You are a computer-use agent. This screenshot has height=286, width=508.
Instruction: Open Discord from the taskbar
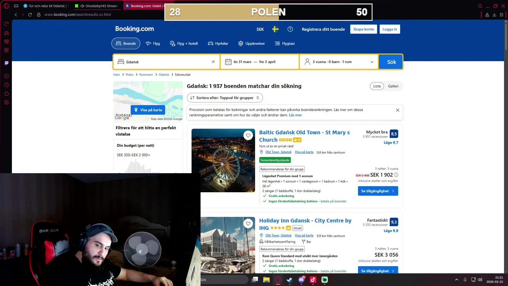301,280
